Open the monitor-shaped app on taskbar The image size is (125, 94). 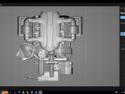click(x=32, y=92)
